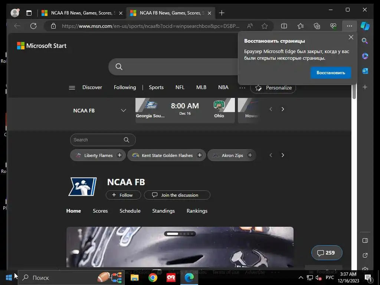The width and height of the screenshot is (380, 285).
Task: Click the teams Search field
Action: point(103,140)
